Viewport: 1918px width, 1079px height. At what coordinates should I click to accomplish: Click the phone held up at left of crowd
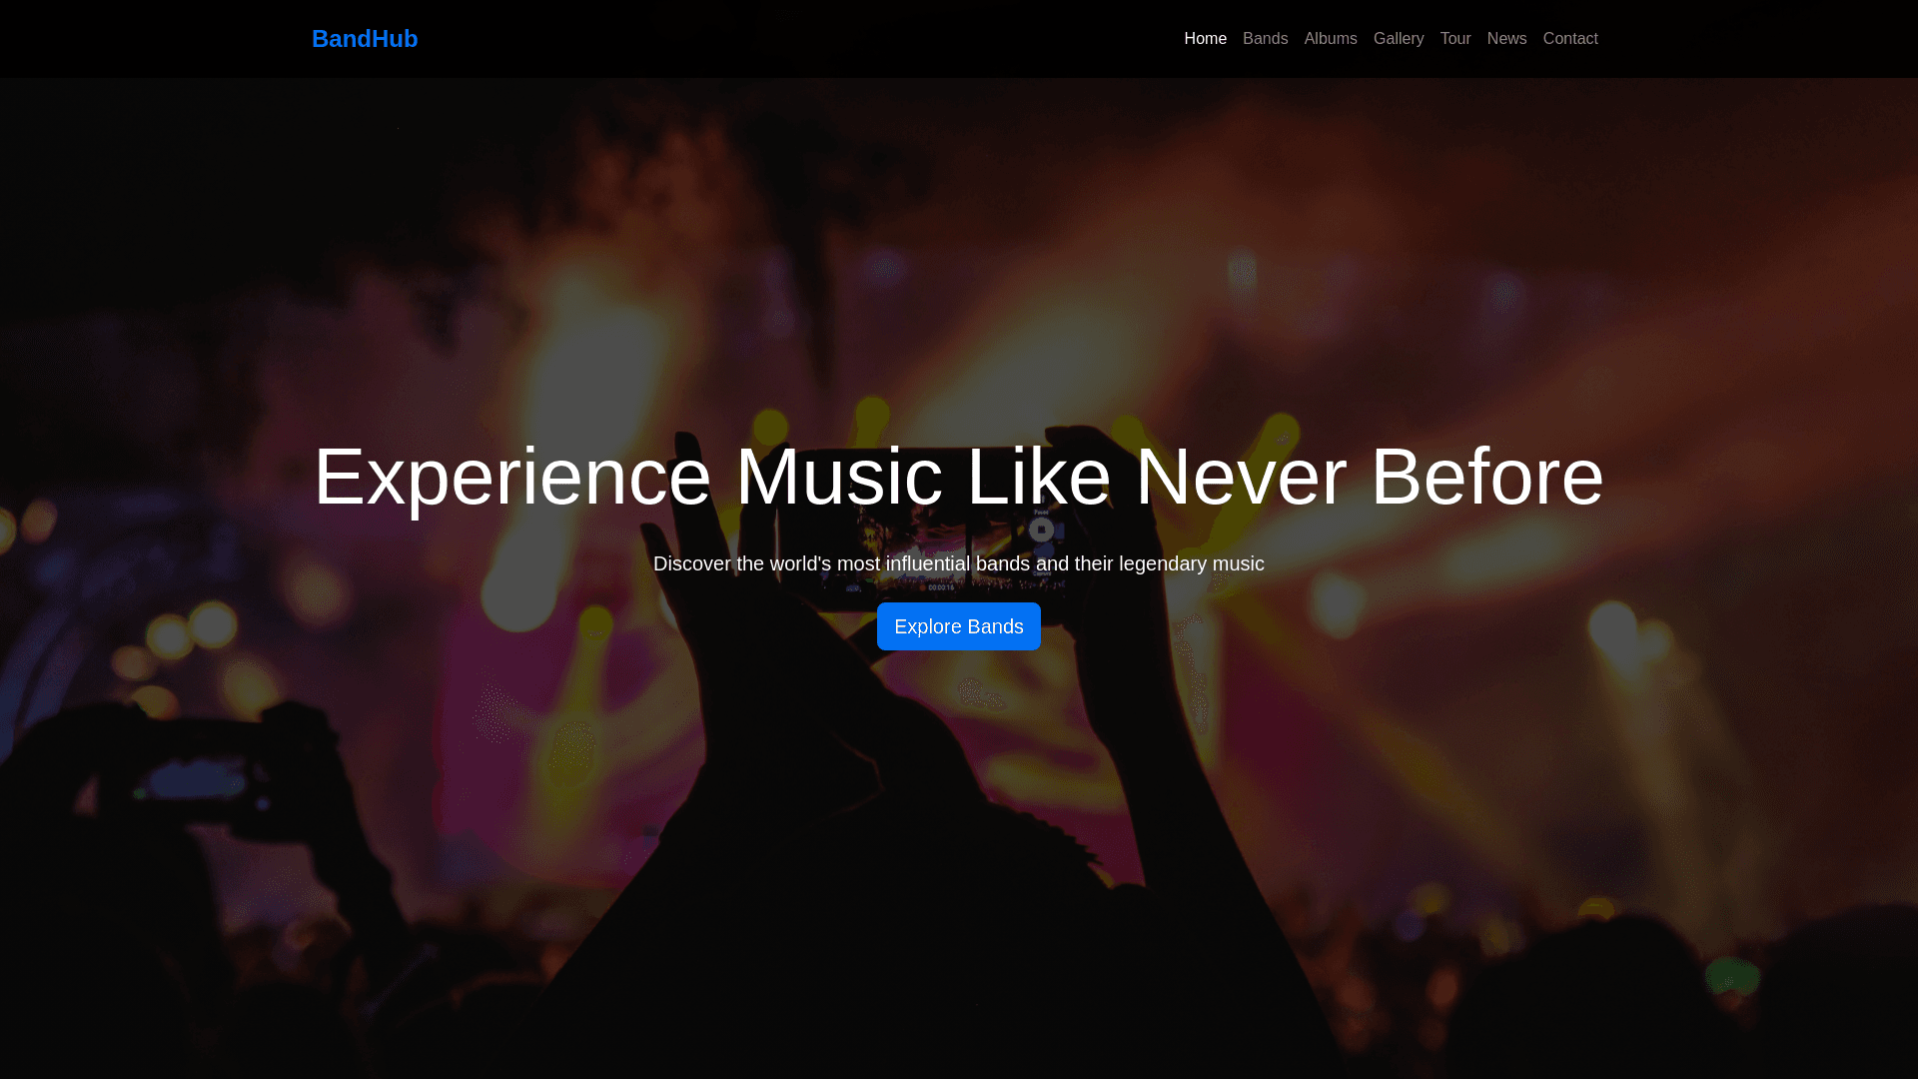[x=200, y=780]
